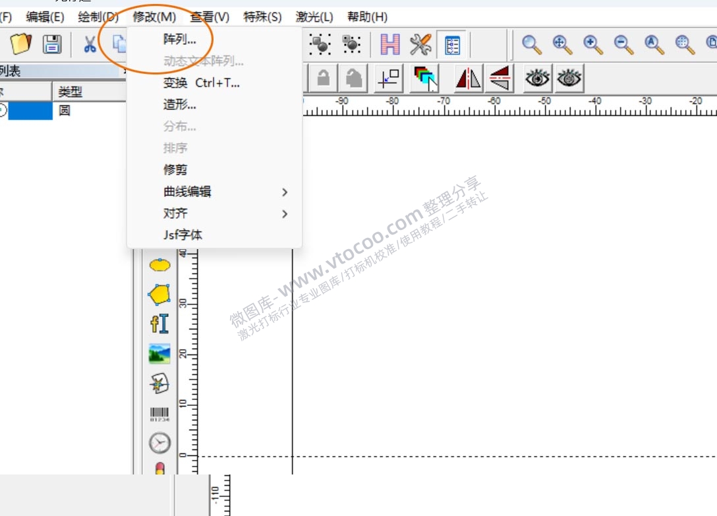Click the scissors cut icon
This screenshot has height=516, width=717.
coord(90,44)
